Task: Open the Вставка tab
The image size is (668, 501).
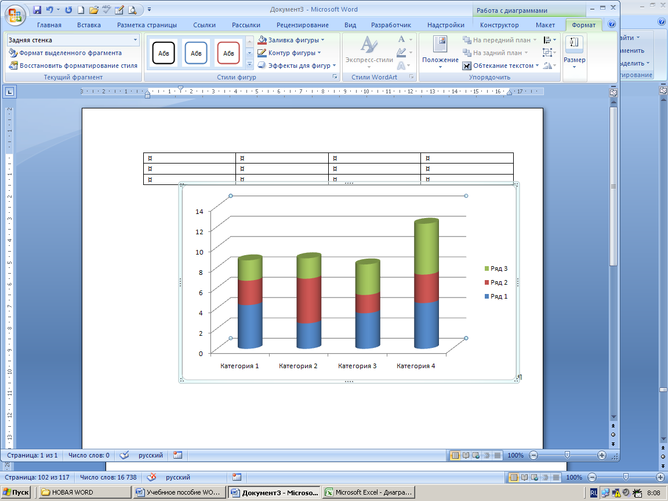Action: tap(89, 25)
